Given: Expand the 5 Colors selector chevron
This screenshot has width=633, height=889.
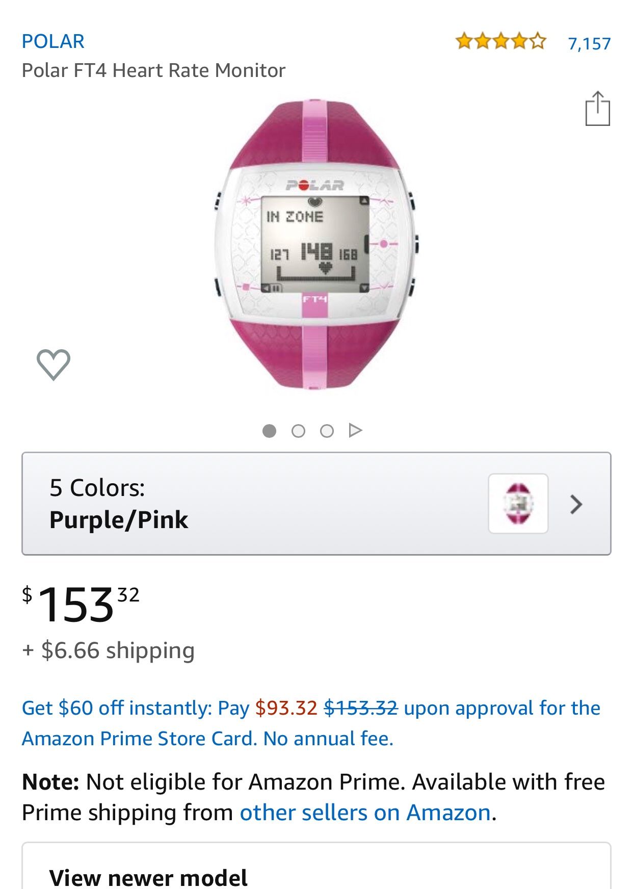Looking at the screenshot, I should pyautogui.click(x=576, y=504).
